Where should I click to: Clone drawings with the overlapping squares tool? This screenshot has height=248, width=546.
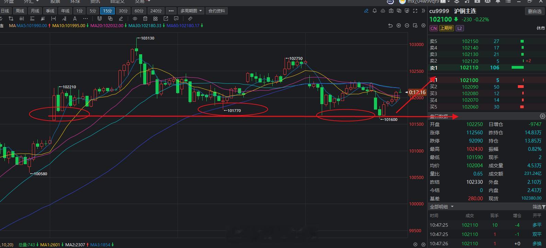point(110,19)
